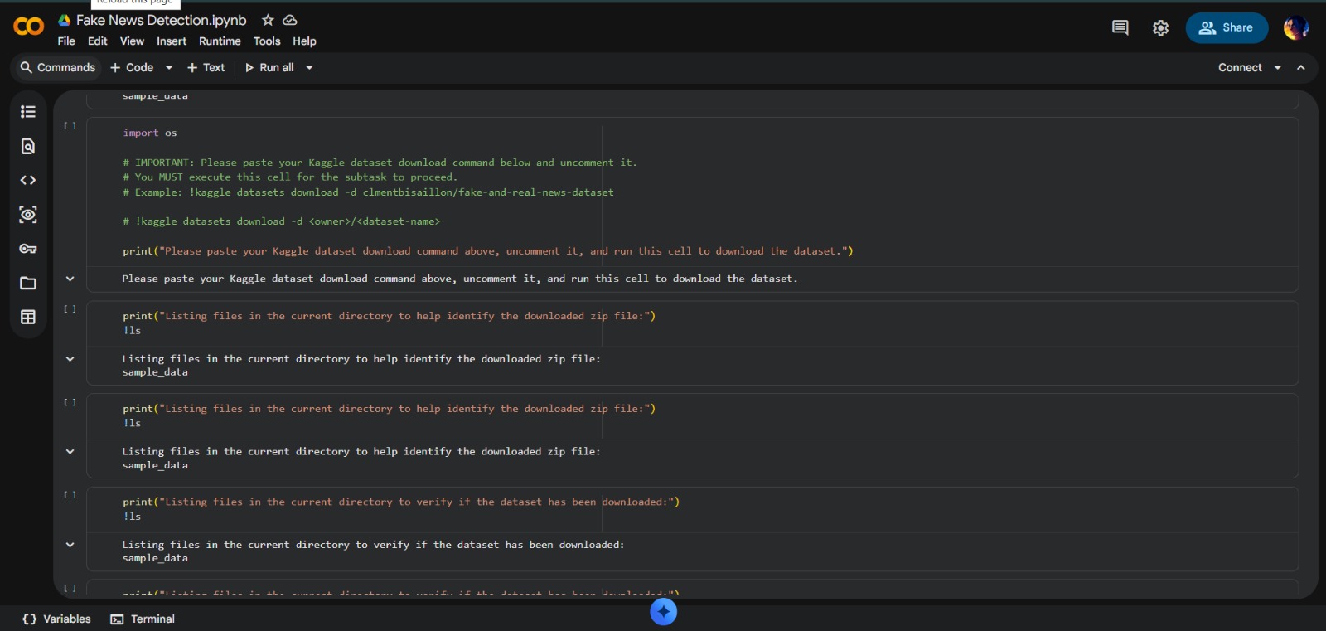
Task: Open Find and replace in the left sidebar
Action: tap(28, 147)
